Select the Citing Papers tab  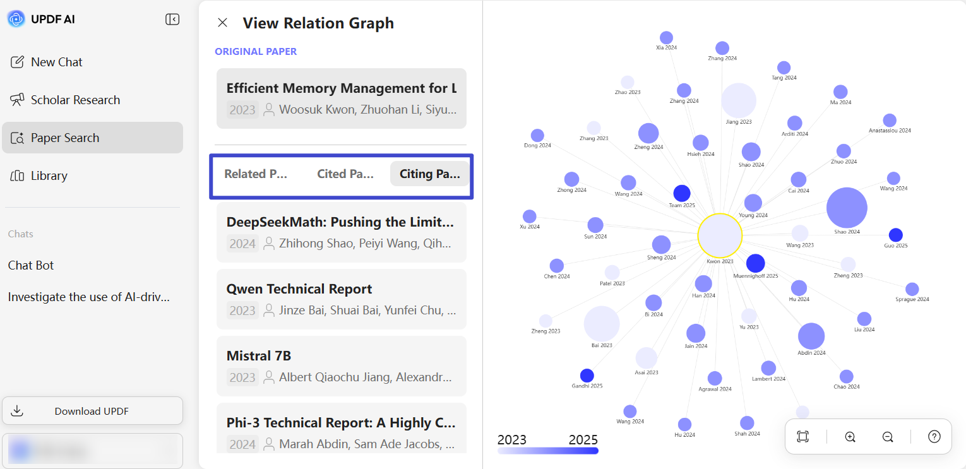point(429,174)
